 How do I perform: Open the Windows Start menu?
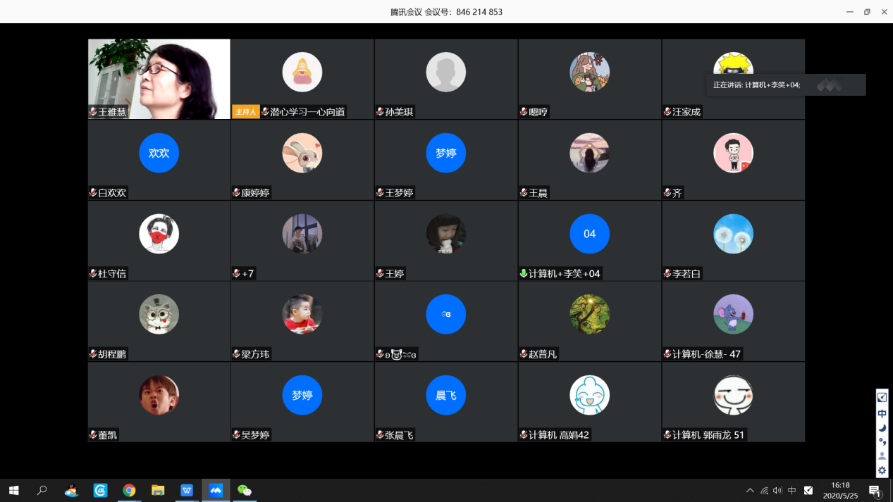(13, 490)
